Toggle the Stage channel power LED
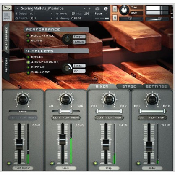175x176 pixels. 96,163
